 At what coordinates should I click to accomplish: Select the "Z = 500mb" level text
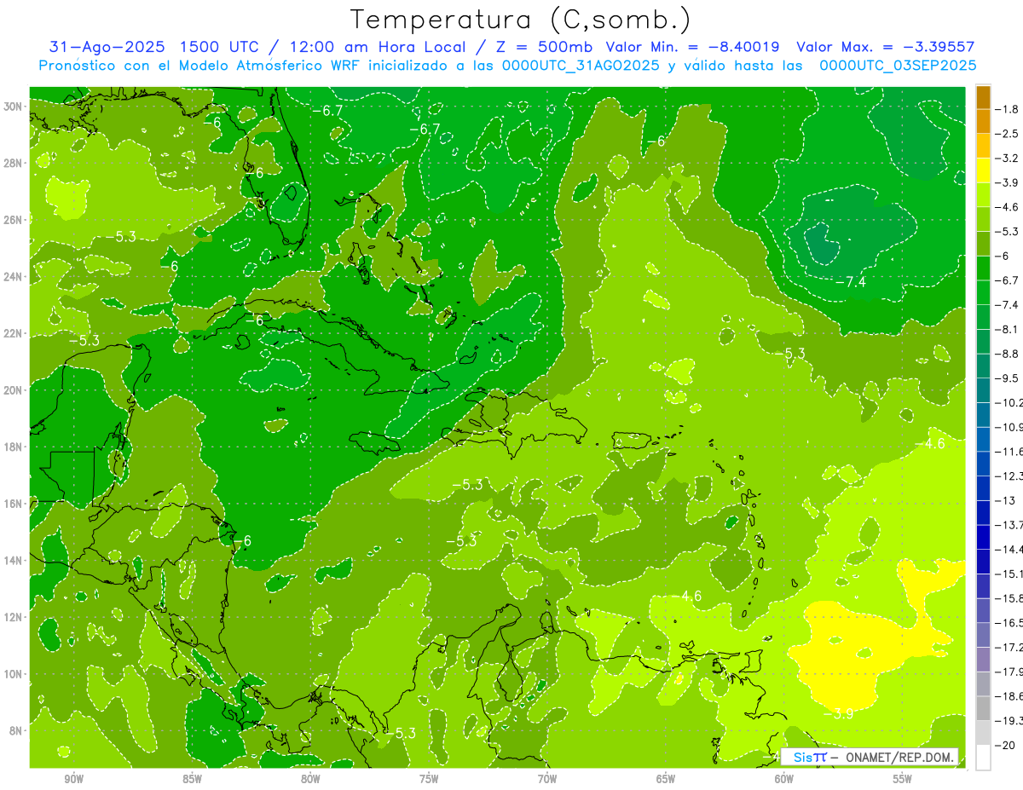(540, 47)
